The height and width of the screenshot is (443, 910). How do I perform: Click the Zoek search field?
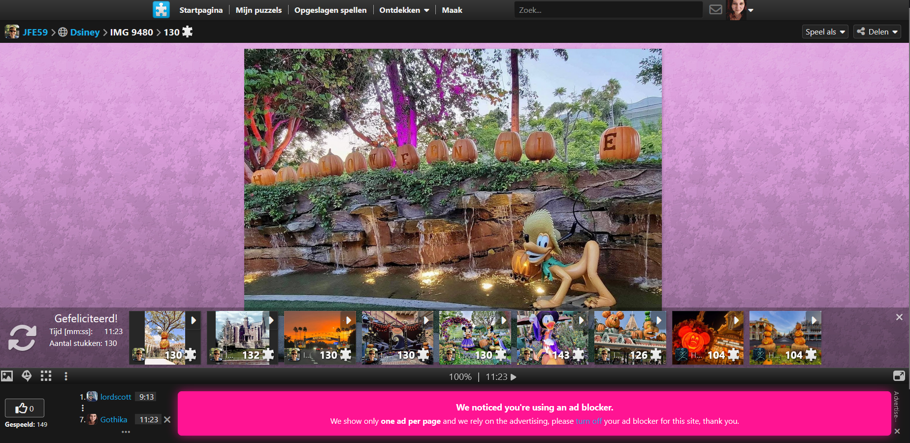pyautogui.click(x=608, y=10)
